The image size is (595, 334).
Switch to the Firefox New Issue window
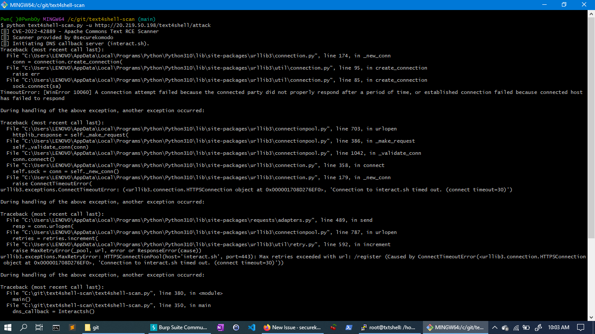[293, 327]
